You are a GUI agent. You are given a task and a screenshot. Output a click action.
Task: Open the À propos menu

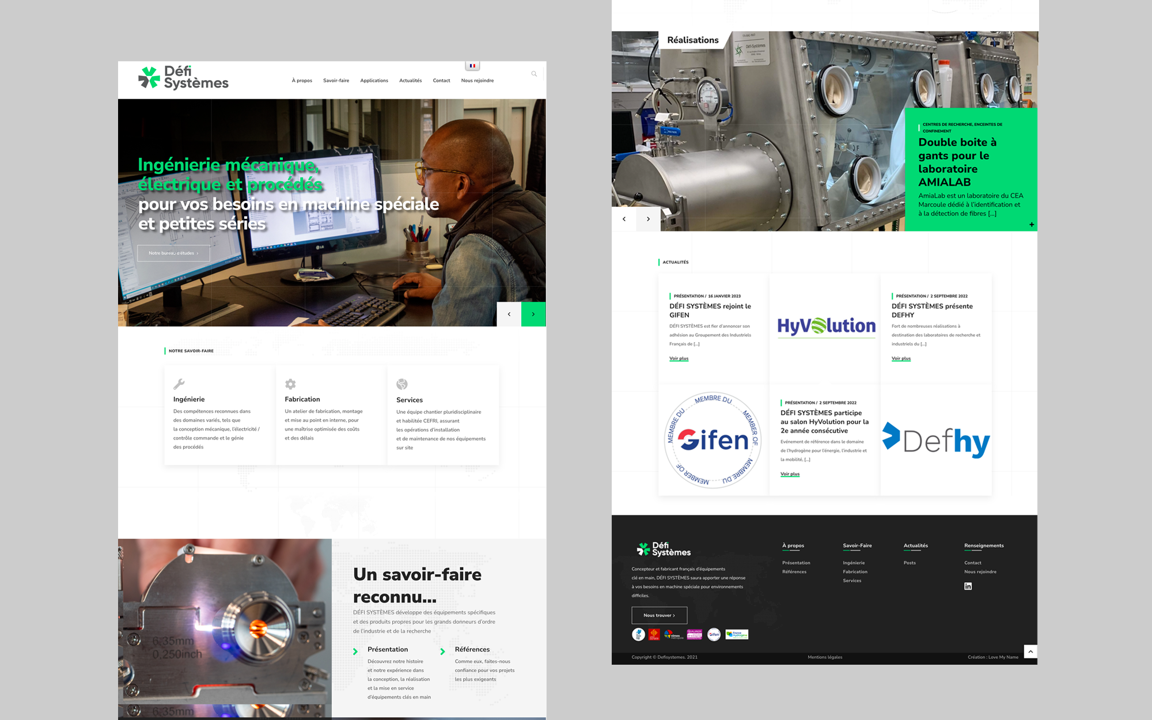click(x=302, y=81)
